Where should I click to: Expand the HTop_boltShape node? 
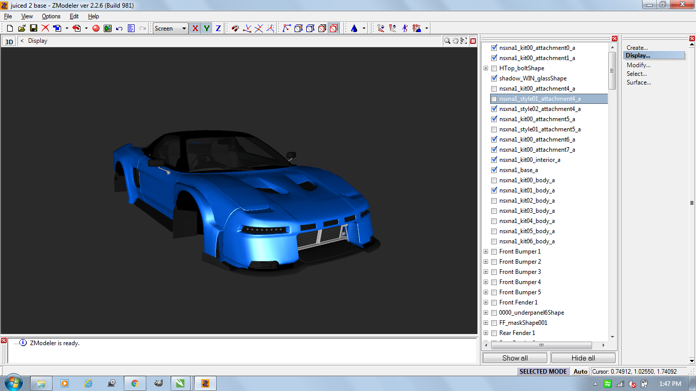point(486,68)
